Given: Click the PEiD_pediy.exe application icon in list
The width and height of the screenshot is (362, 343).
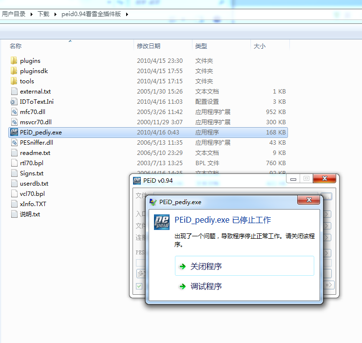Looking at the screenshot, I should pos(14,132).
